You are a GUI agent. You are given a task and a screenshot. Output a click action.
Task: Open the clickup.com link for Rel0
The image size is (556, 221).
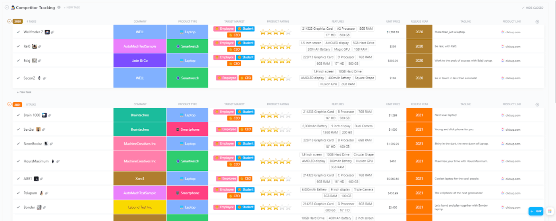point(512,46)
